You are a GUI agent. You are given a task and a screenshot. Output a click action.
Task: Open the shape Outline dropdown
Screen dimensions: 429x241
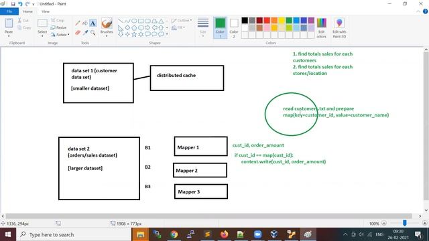point(182,21)
